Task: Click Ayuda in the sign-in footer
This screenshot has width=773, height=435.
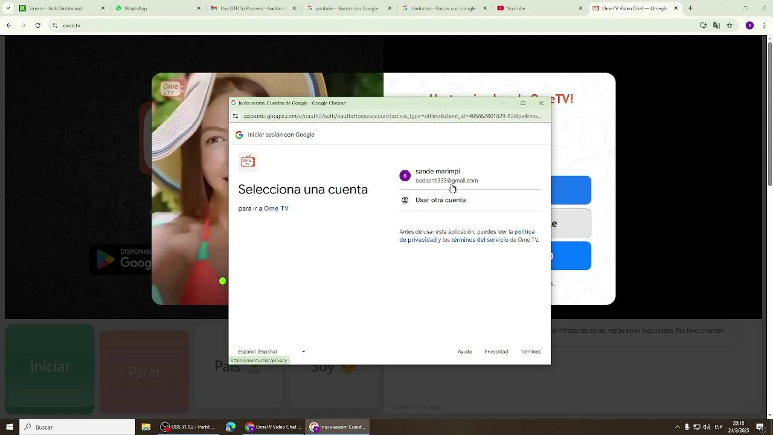Action: tap(464, 352)
